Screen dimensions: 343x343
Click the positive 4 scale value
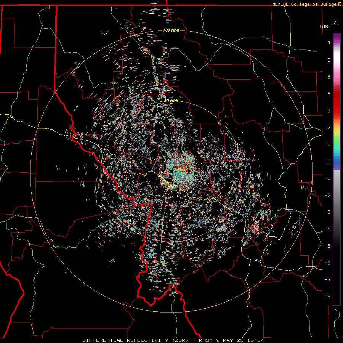329,94
